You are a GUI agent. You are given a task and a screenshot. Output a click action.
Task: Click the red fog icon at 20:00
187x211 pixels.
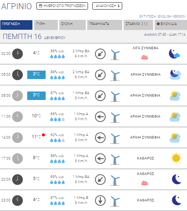145,183
